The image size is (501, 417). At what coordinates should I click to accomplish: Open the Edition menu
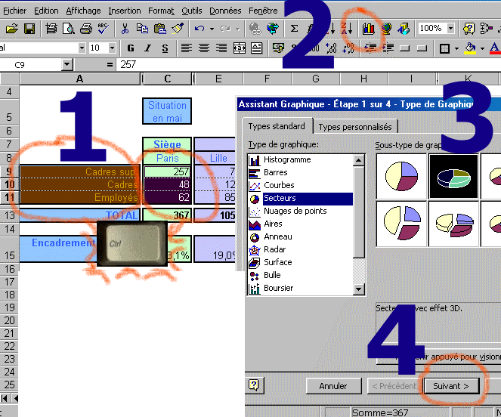coord(46,11)
